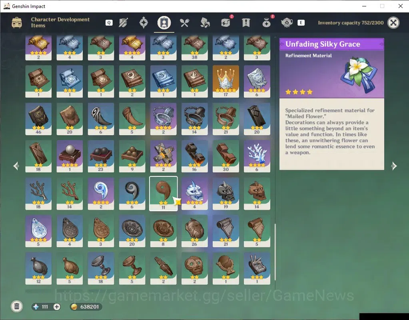Viewport: 409px width, 320px height.
Task: Select the black curved horn, count 6
Action: [x=101, y=119]
